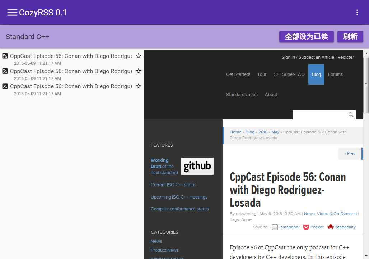This screenshot has height=259, width=369.
Task: Save article via Instapaper text link
Action: point(289,227)
